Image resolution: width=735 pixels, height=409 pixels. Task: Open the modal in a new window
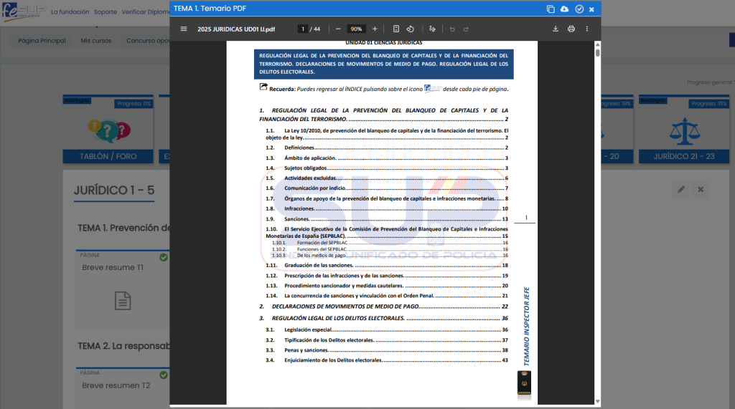[x=551, y=9]
